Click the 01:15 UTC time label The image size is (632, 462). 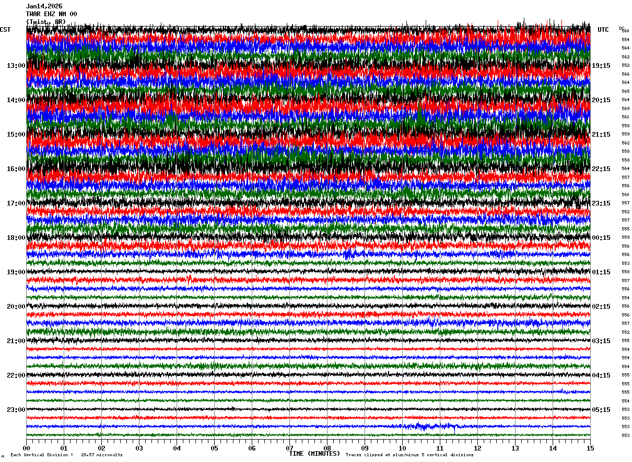pos(601,272)
